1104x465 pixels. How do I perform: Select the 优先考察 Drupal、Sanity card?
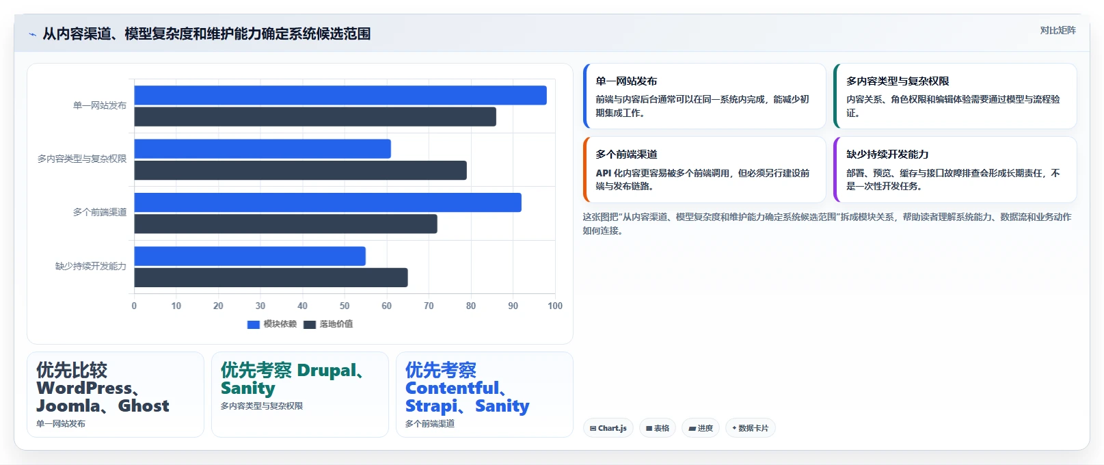click(x=300, y=395)
